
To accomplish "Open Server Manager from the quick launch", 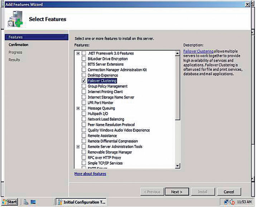I will 26,202.
